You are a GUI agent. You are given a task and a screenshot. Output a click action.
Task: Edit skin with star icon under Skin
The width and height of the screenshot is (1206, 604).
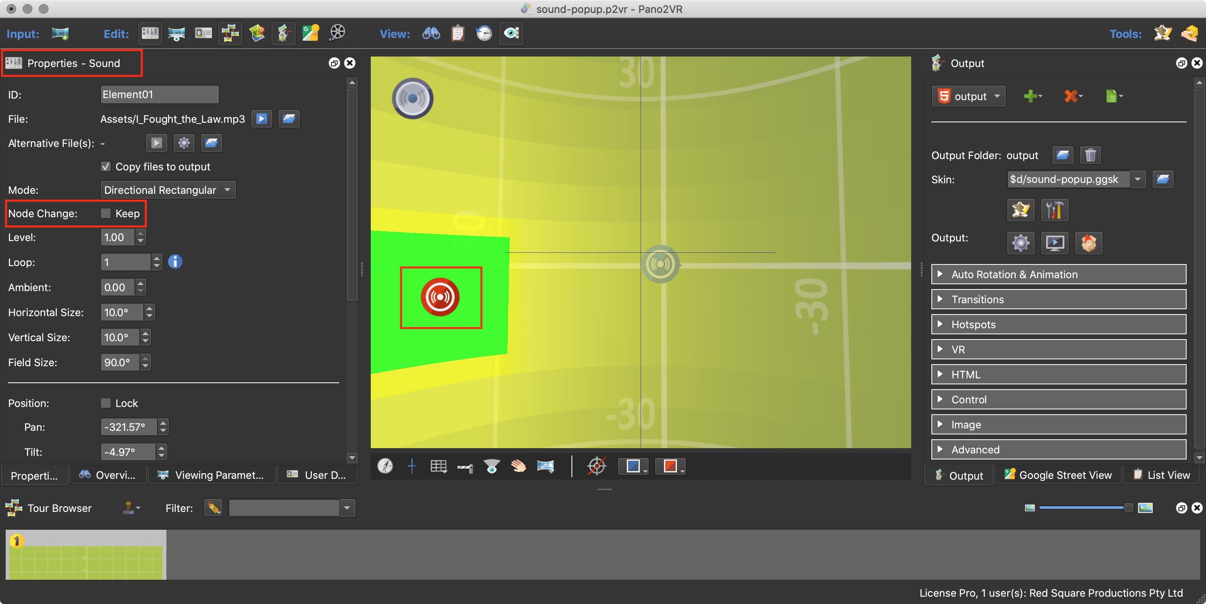[x=1021, y=210]
